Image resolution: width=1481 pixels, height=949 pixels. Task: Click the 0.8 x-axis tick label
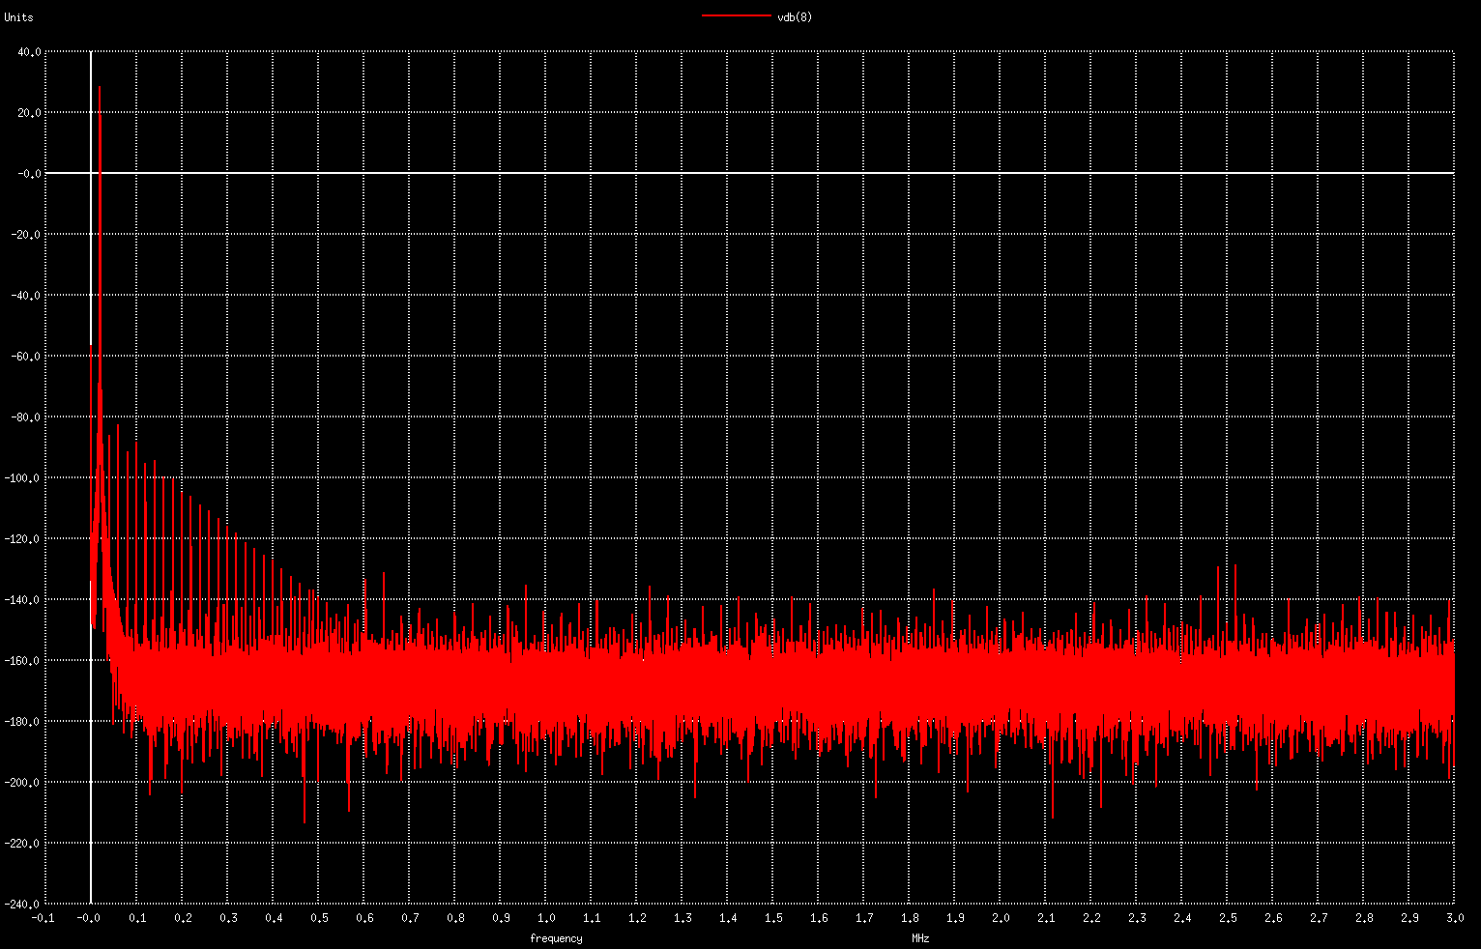point(455,918)
